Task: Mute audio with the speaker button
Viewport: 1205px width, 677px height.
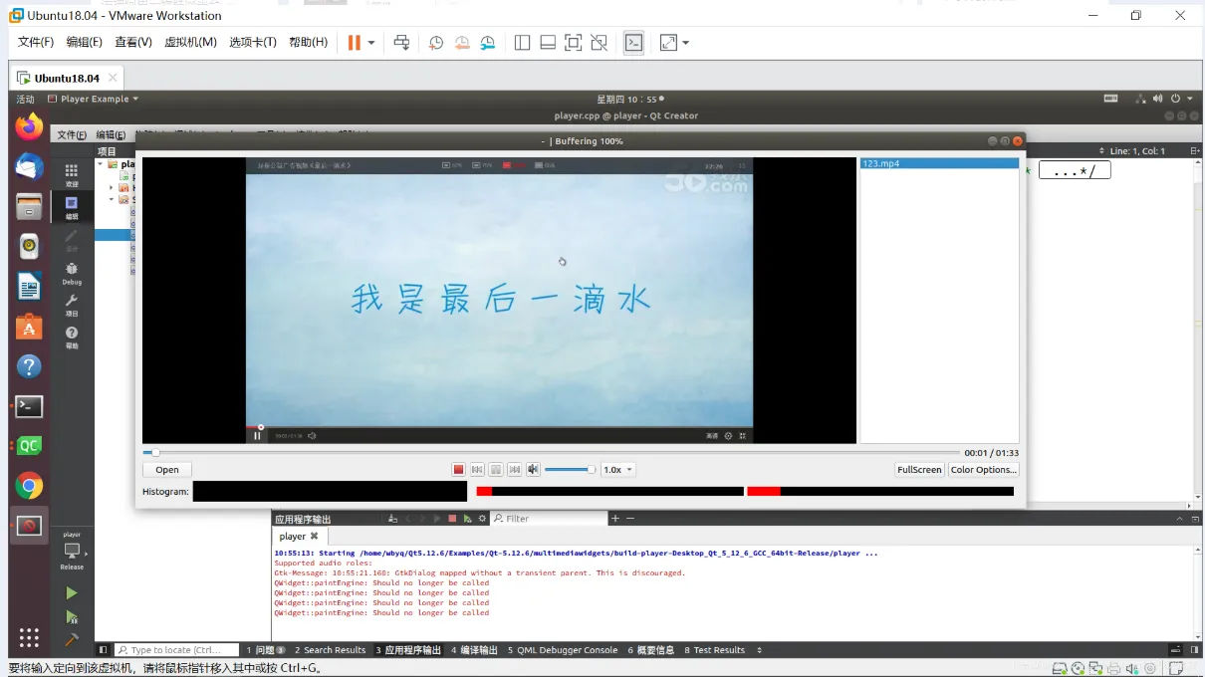Action: (x=533, y=470)
